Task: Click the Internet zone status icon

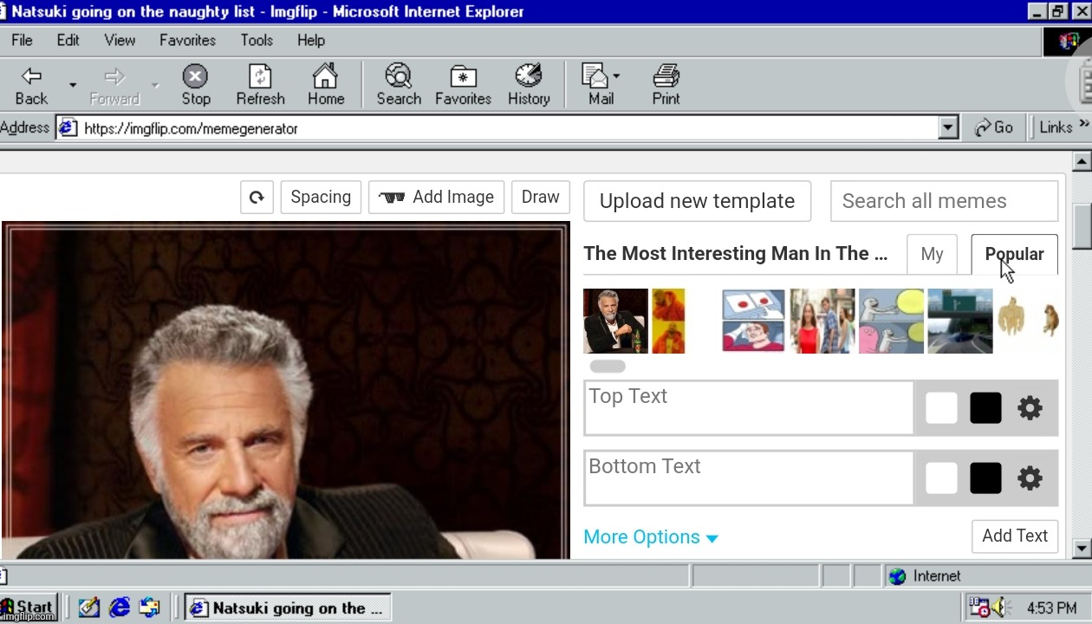Action: coord(898,576)
